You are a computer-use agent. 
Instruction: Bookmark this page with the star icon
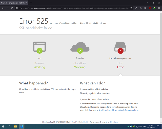[x=131, y=8]
